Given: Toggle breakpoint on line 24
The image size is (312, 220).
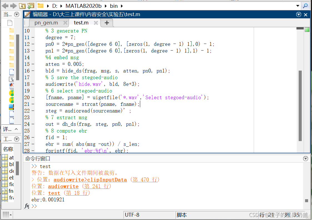Looking at the screenshot, I should click(33, 124).
